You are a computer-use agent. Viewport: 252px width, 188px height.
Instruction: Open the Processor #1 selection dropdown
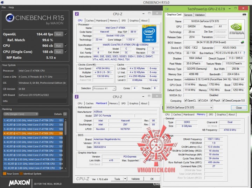click(104, 89)
